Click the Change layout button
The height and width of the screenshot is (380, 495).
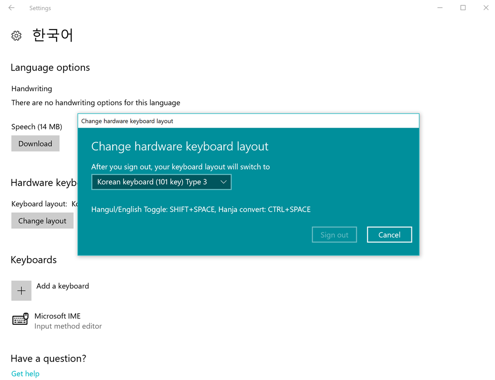pos(43,220)
